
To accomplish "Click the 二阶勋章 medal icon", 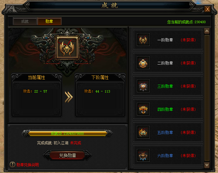I will [143, 63].
